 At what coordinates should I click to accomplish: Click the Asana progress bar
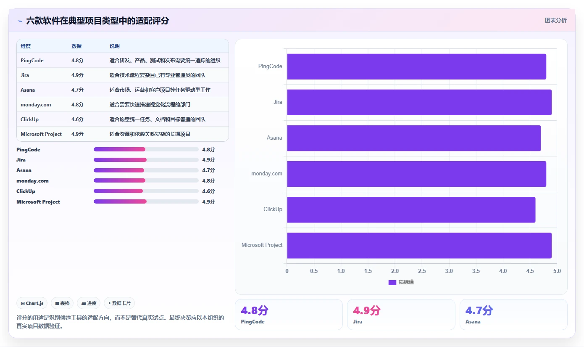pyautogui.click(x=146, y=170)
